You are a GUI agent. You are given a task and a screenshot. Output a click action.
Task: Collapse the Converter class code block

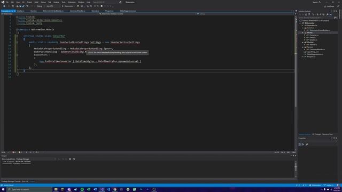[17, 36]
